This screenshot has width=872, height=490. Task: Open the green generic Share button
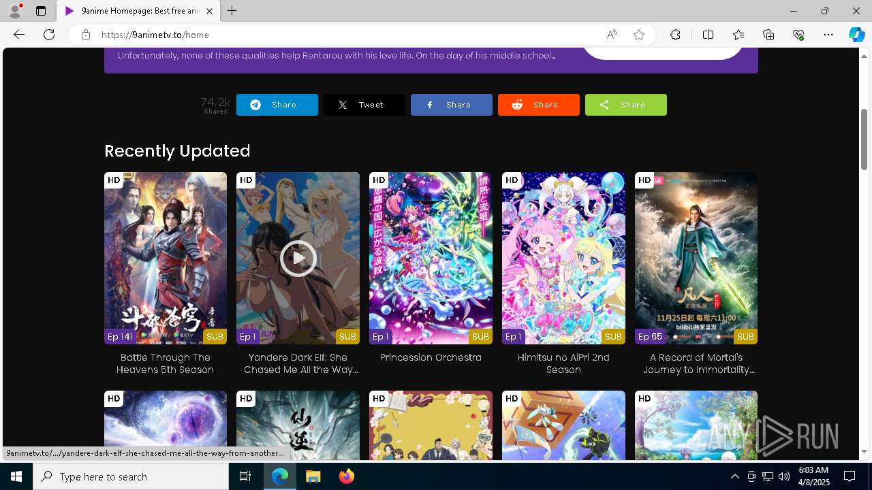tap(626, 105)
